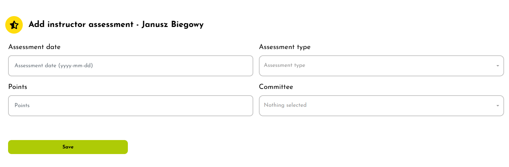This screenshot has height=167, width=509.
Task: Click the caret arrow of Committee selector
Action: pos(497,106)
